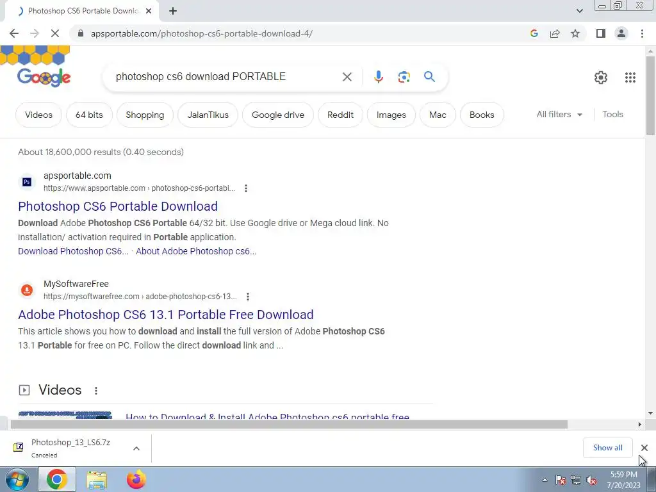Open Google quick settings gear
Screen dimensions: 656x492
(x=601, y=78)
